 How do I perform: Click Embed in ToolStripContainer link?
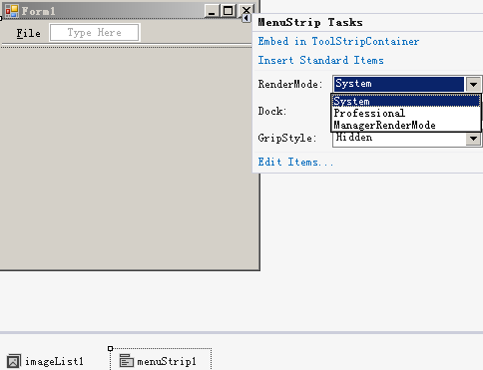pyautogui.click(x=338, y=41)
